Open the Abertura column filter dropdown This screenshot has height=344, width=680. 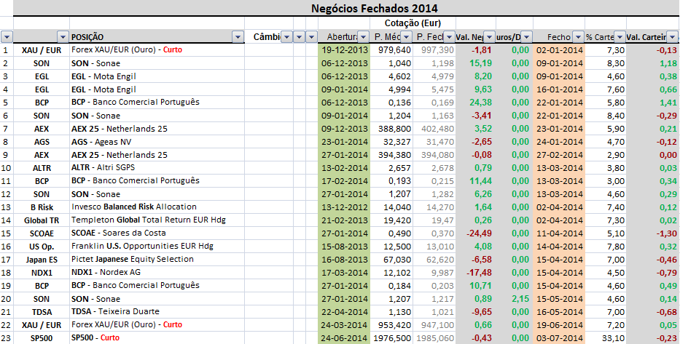coord(363,36)
